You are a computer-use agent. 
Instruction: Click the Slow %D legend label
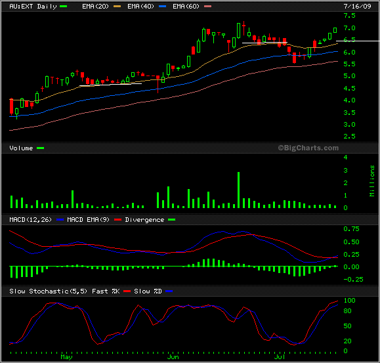148,291
